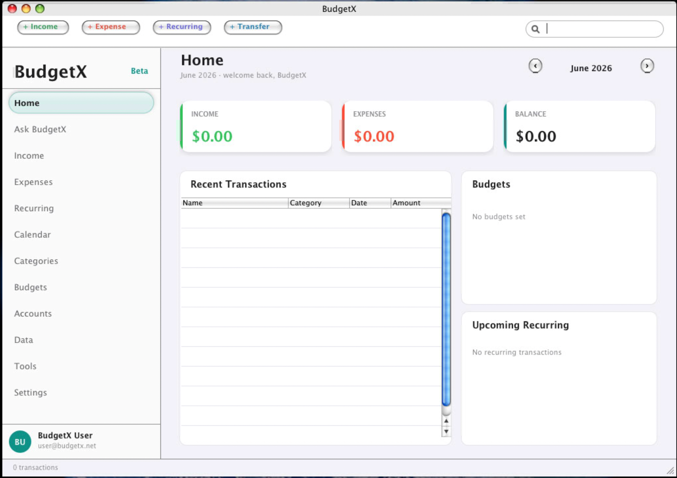Click the Recent Transactions heading
The image size is (677, 478).
click(x=239, y=184)
